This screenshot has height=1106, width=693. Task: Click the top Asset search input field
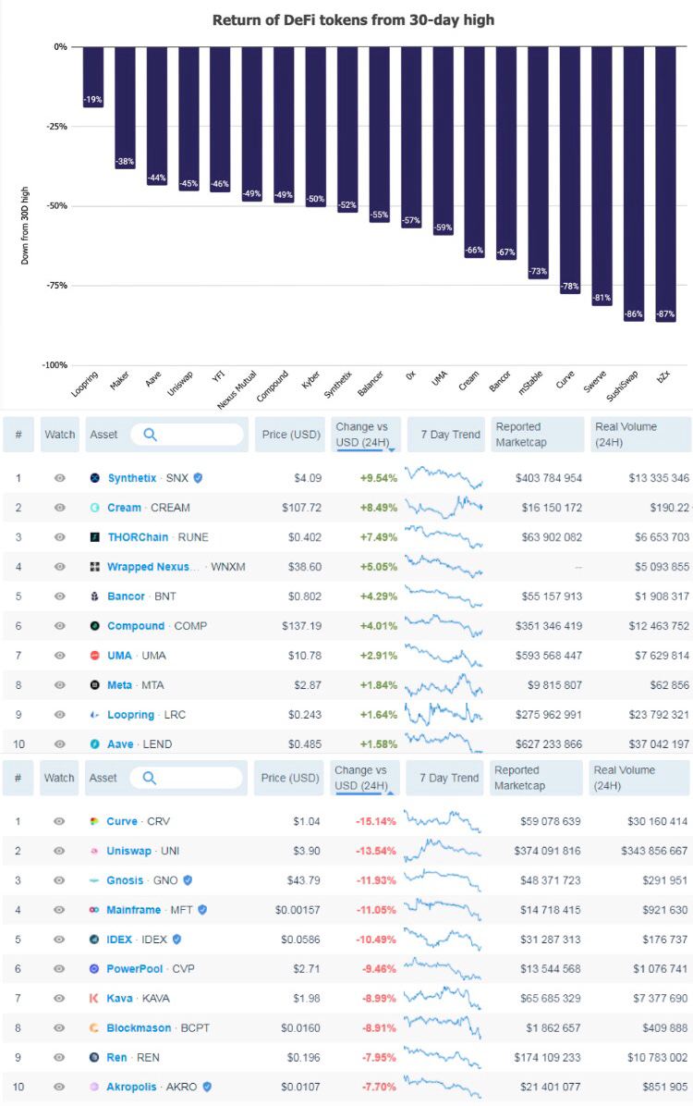click(x=187, y=435)
